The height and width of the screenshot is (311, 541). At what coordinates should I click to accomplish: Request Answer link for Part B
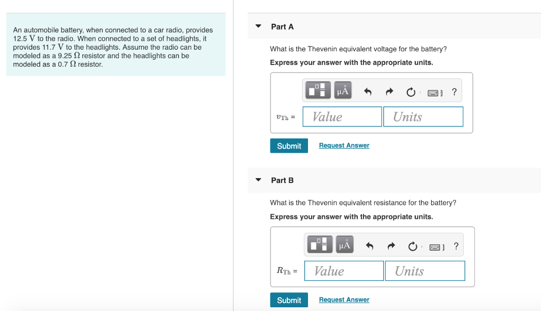tap(344, 299)
